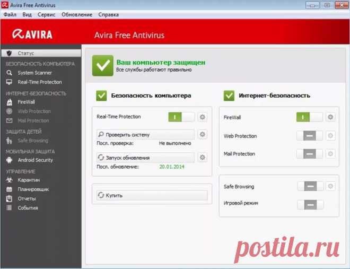Click the Safe Browsing sidebar icon
This screenshot has width=350, height=269.
point(9,141)
